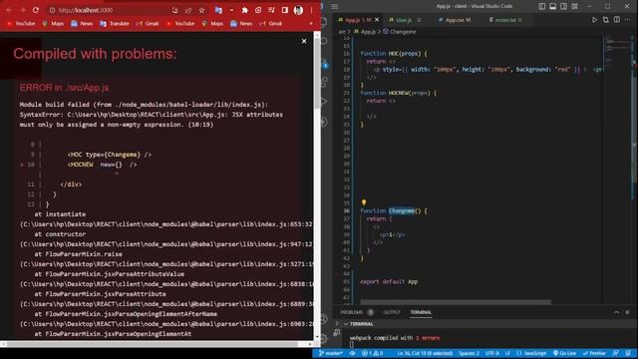Screen dimensions: 638x359
Task: Click the lightbulb code action icon
Action: point(364,202)
